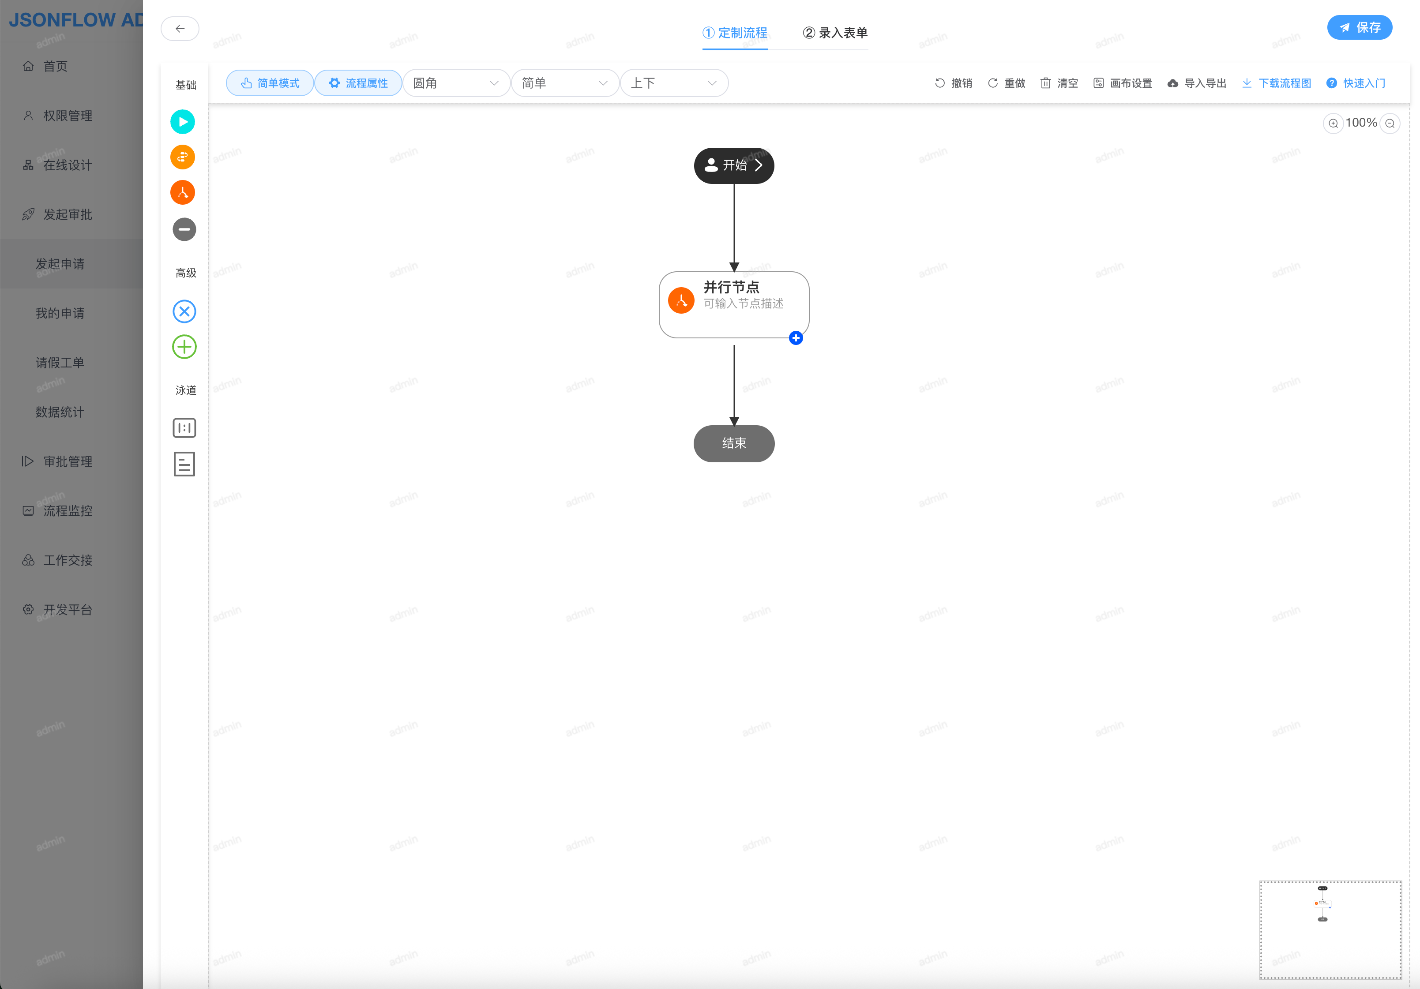Toggle simple mode button
This screenshot has height=989, width=1420.
pyautogui.click(x=270, y=83)
